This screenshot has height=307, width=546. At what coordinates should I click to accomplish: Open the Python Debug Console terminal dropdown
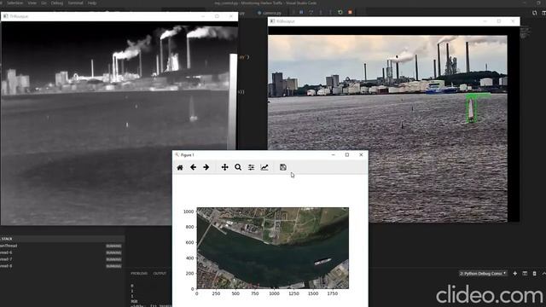(483, 274)
